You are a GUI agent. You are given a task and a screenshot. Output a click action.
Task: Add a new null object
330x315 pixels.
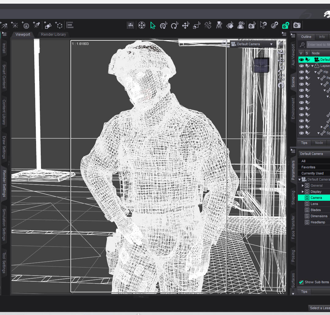[59, 25]
